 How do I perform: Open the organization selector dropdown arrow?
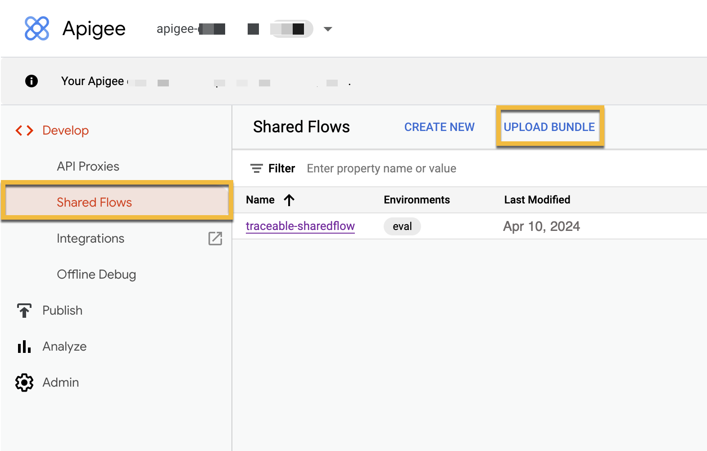[328, 29]
